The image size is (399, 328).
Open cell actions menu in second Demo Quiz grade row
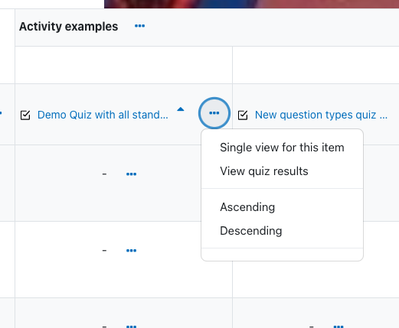(132, 251)
